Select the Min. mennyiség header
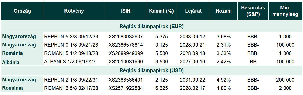The width and height of the screenshot is (303, 95). pos(285,11)
